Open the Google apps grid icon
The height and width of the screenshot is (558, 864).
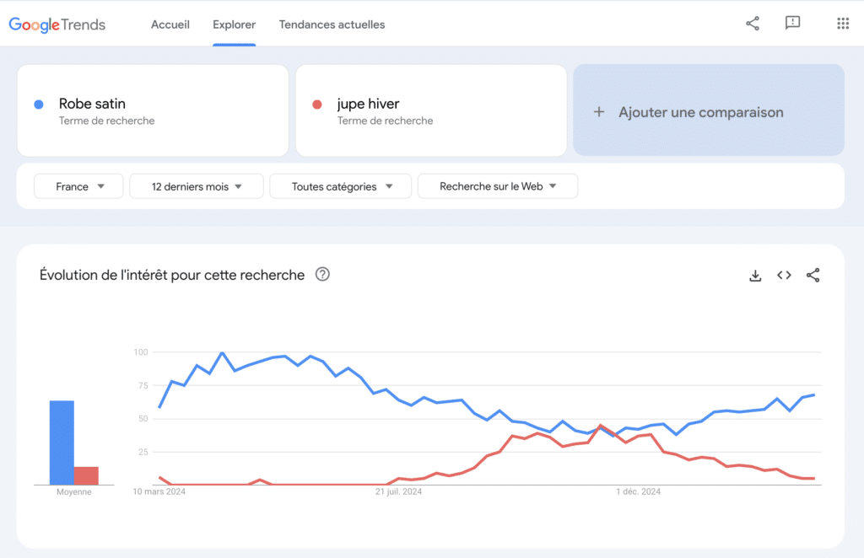click(843, 23)
